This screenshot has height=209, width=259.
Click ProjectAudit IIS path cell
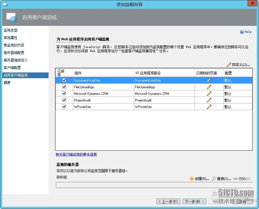pos(164,100)
